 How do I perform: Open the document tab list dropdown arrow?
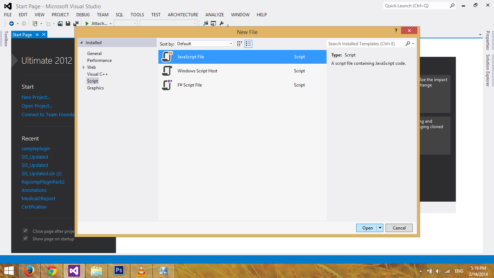[480, 35]
